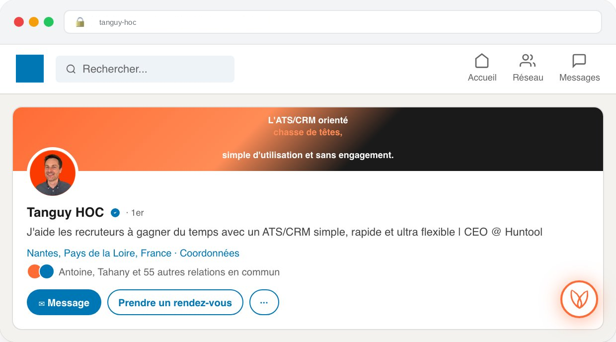Screen dimensions: 616x342
Task: Open the Huntool floating widget icon
Action: [579, 299]
